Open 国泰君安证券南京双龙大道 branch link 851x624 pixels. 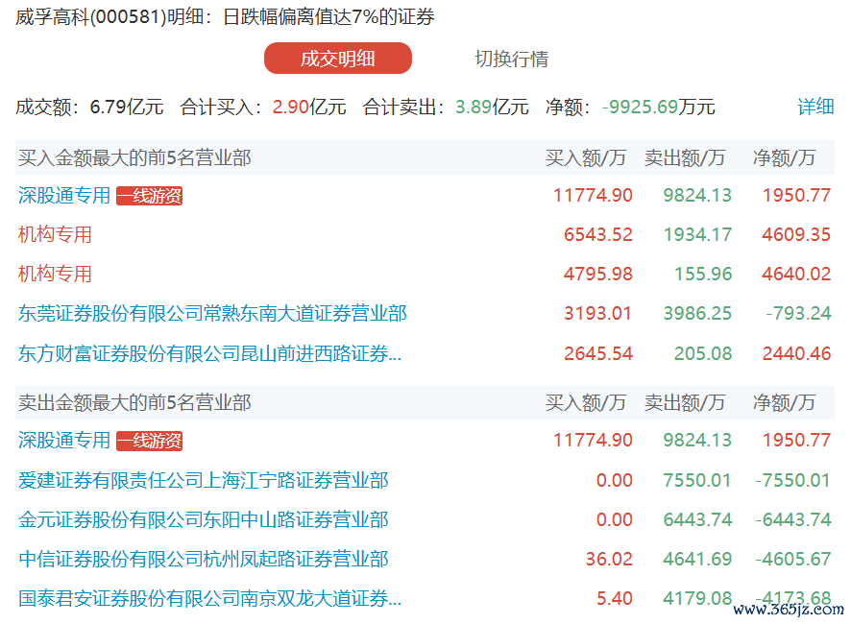tap(209, 598)
